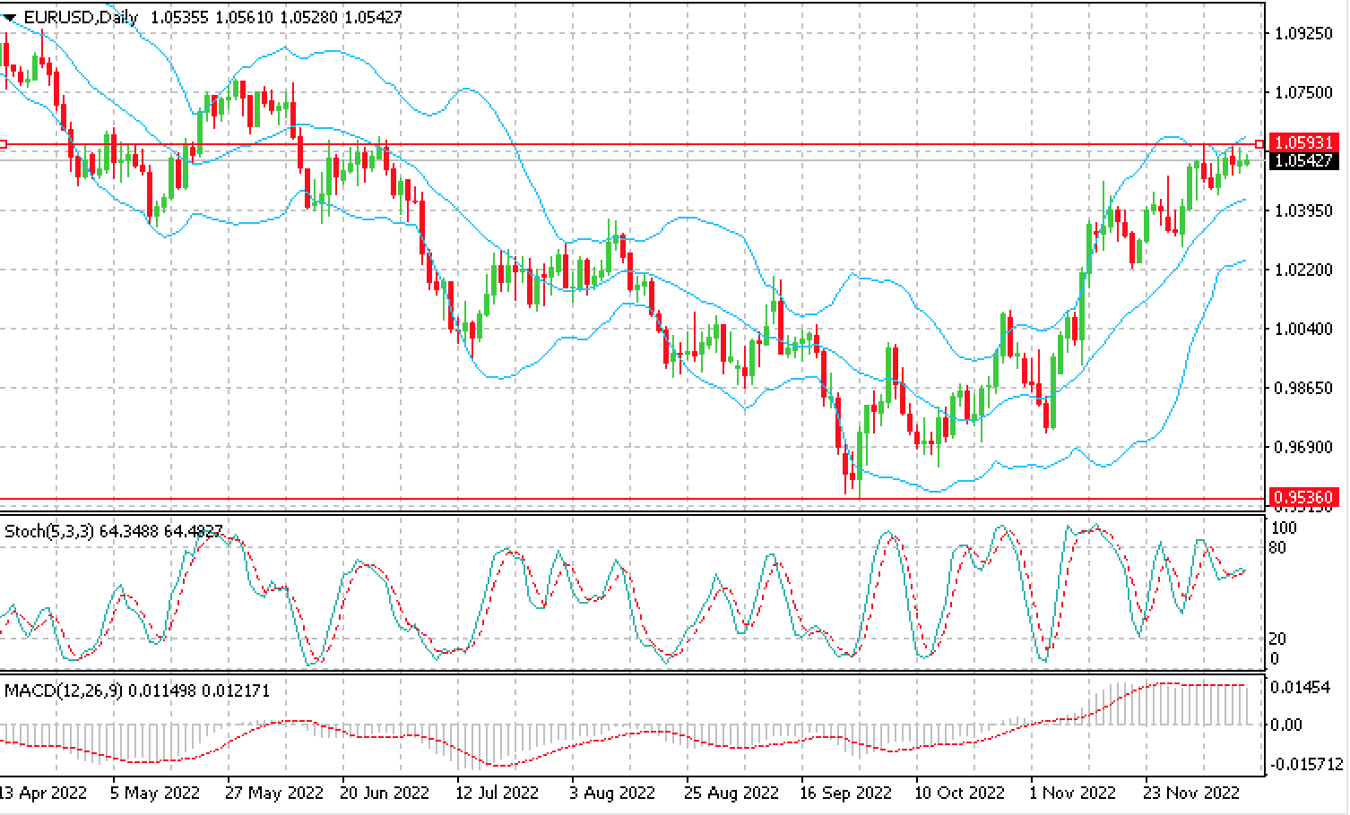The width and height of the screenshot is (1350, 815).
Task: Click the MACD signal value 0.012171
Action: pyautogui.click(x=236, y=691)
